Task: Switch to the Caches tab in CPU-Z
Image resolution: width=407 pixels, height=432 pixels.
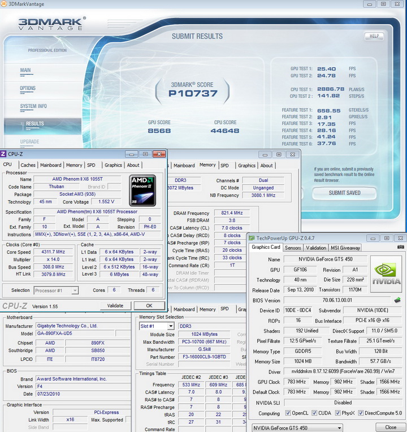Action: [x=28, y=165]
